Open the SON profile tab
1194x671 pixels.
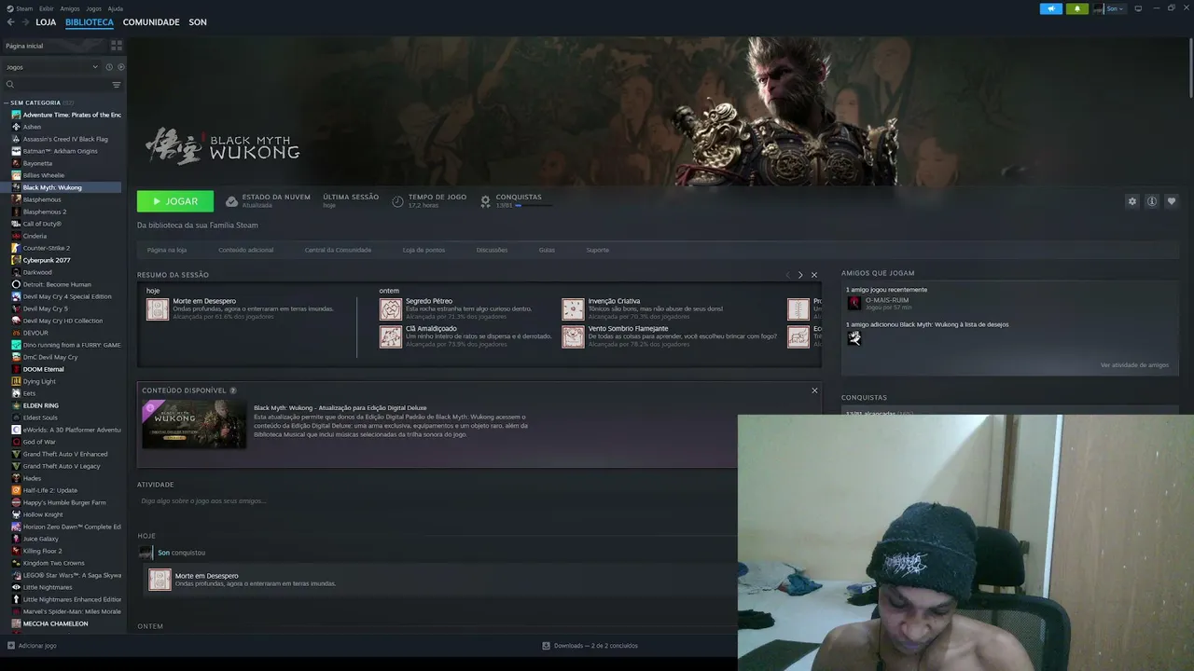tap(198, 22)
